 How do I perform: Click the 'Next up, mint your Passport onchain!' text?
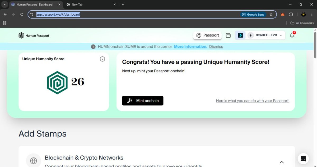(x=154, y=71)
